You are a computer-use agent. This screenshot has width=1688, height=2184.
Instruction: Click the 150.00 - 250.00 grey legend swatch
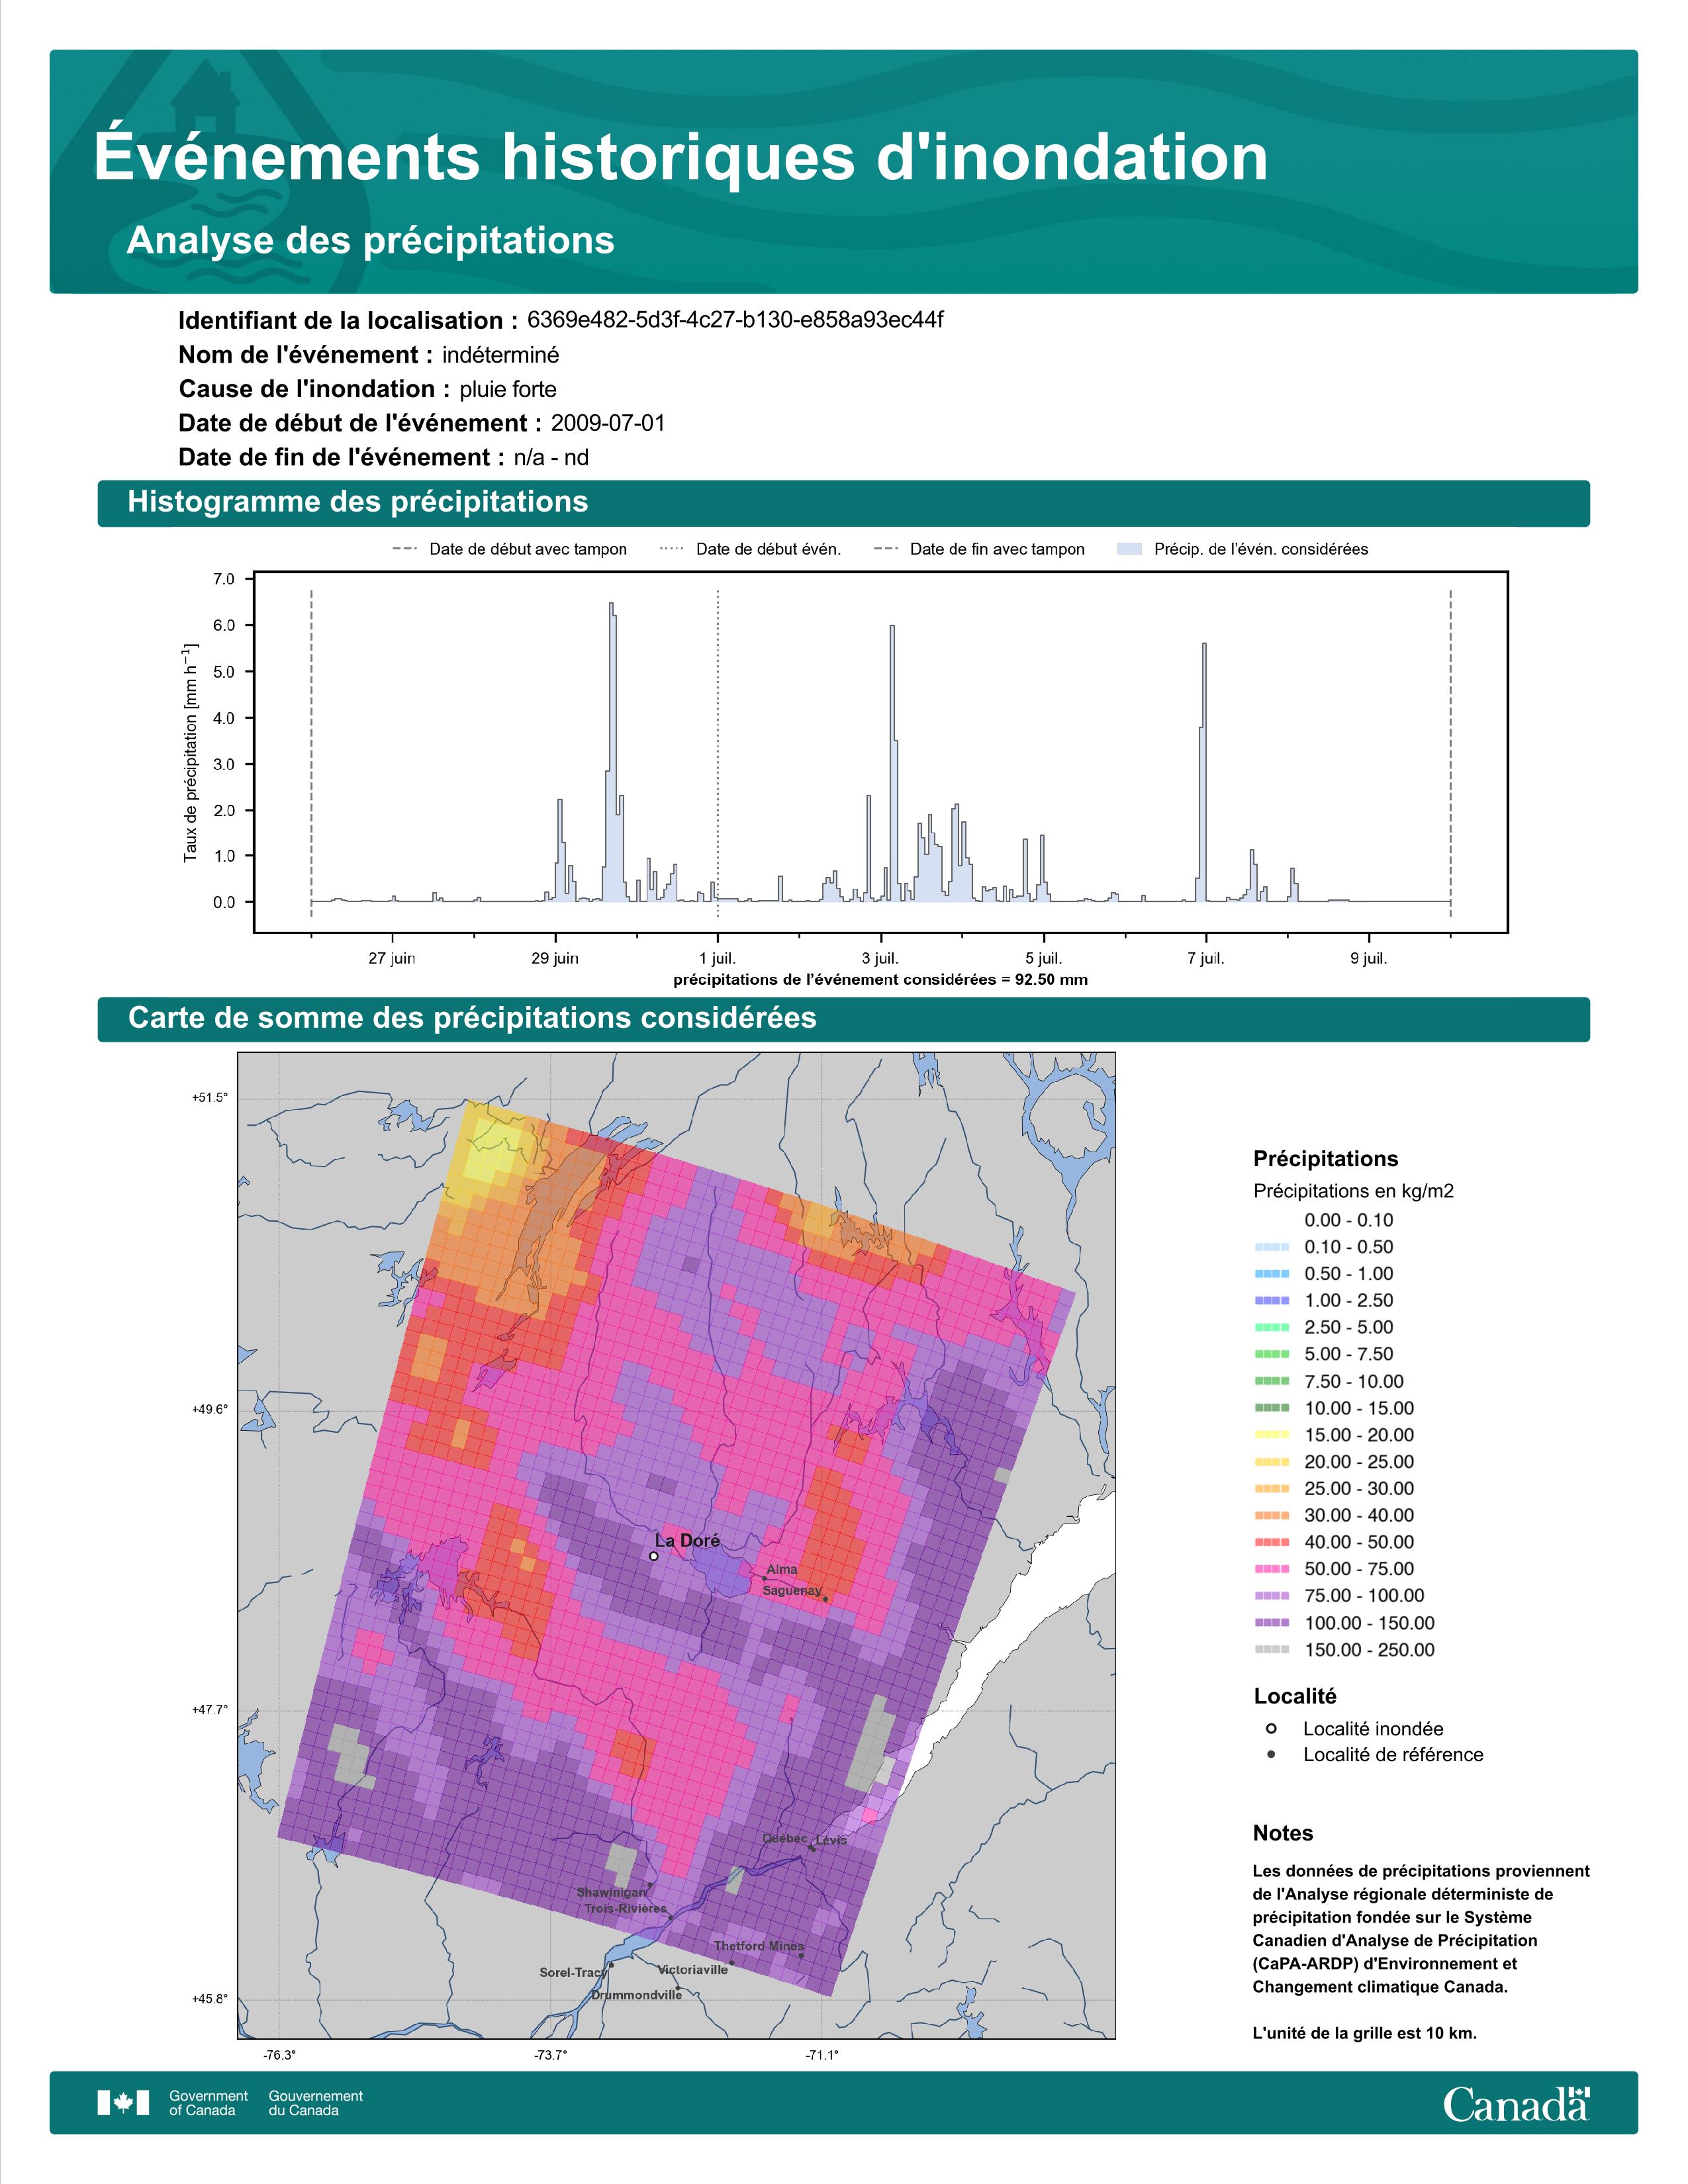1271,1650
